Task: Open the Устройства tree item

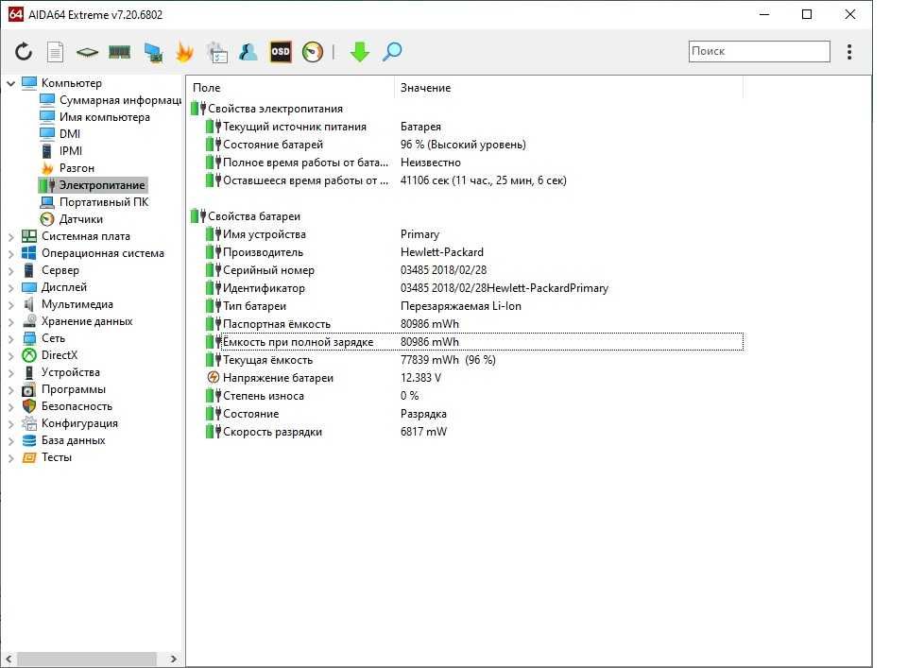Action: (x=71, y=372)
